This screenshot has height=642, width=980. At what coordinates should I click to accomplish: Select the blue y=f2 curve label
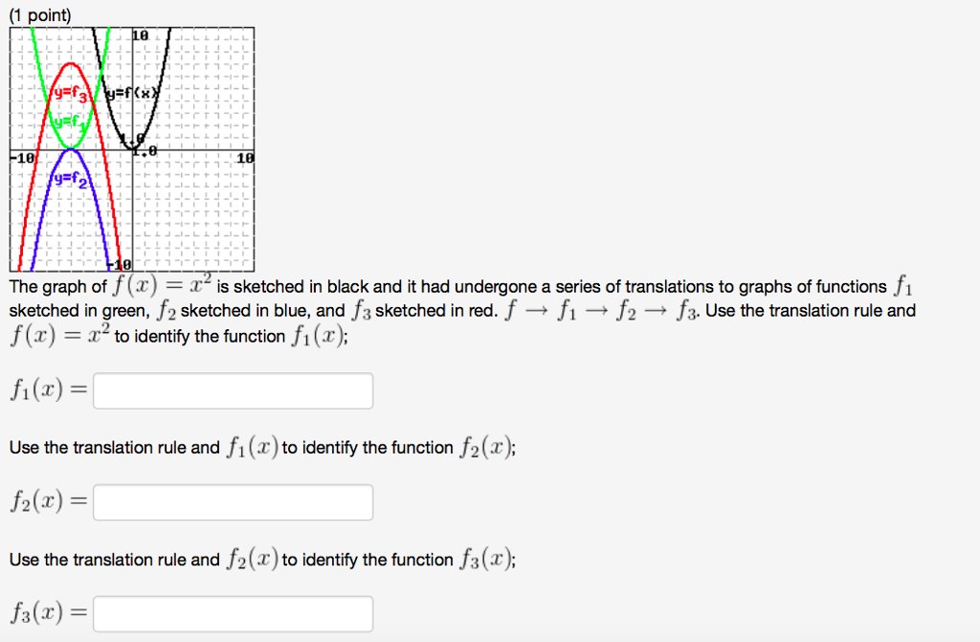point(71,178)
